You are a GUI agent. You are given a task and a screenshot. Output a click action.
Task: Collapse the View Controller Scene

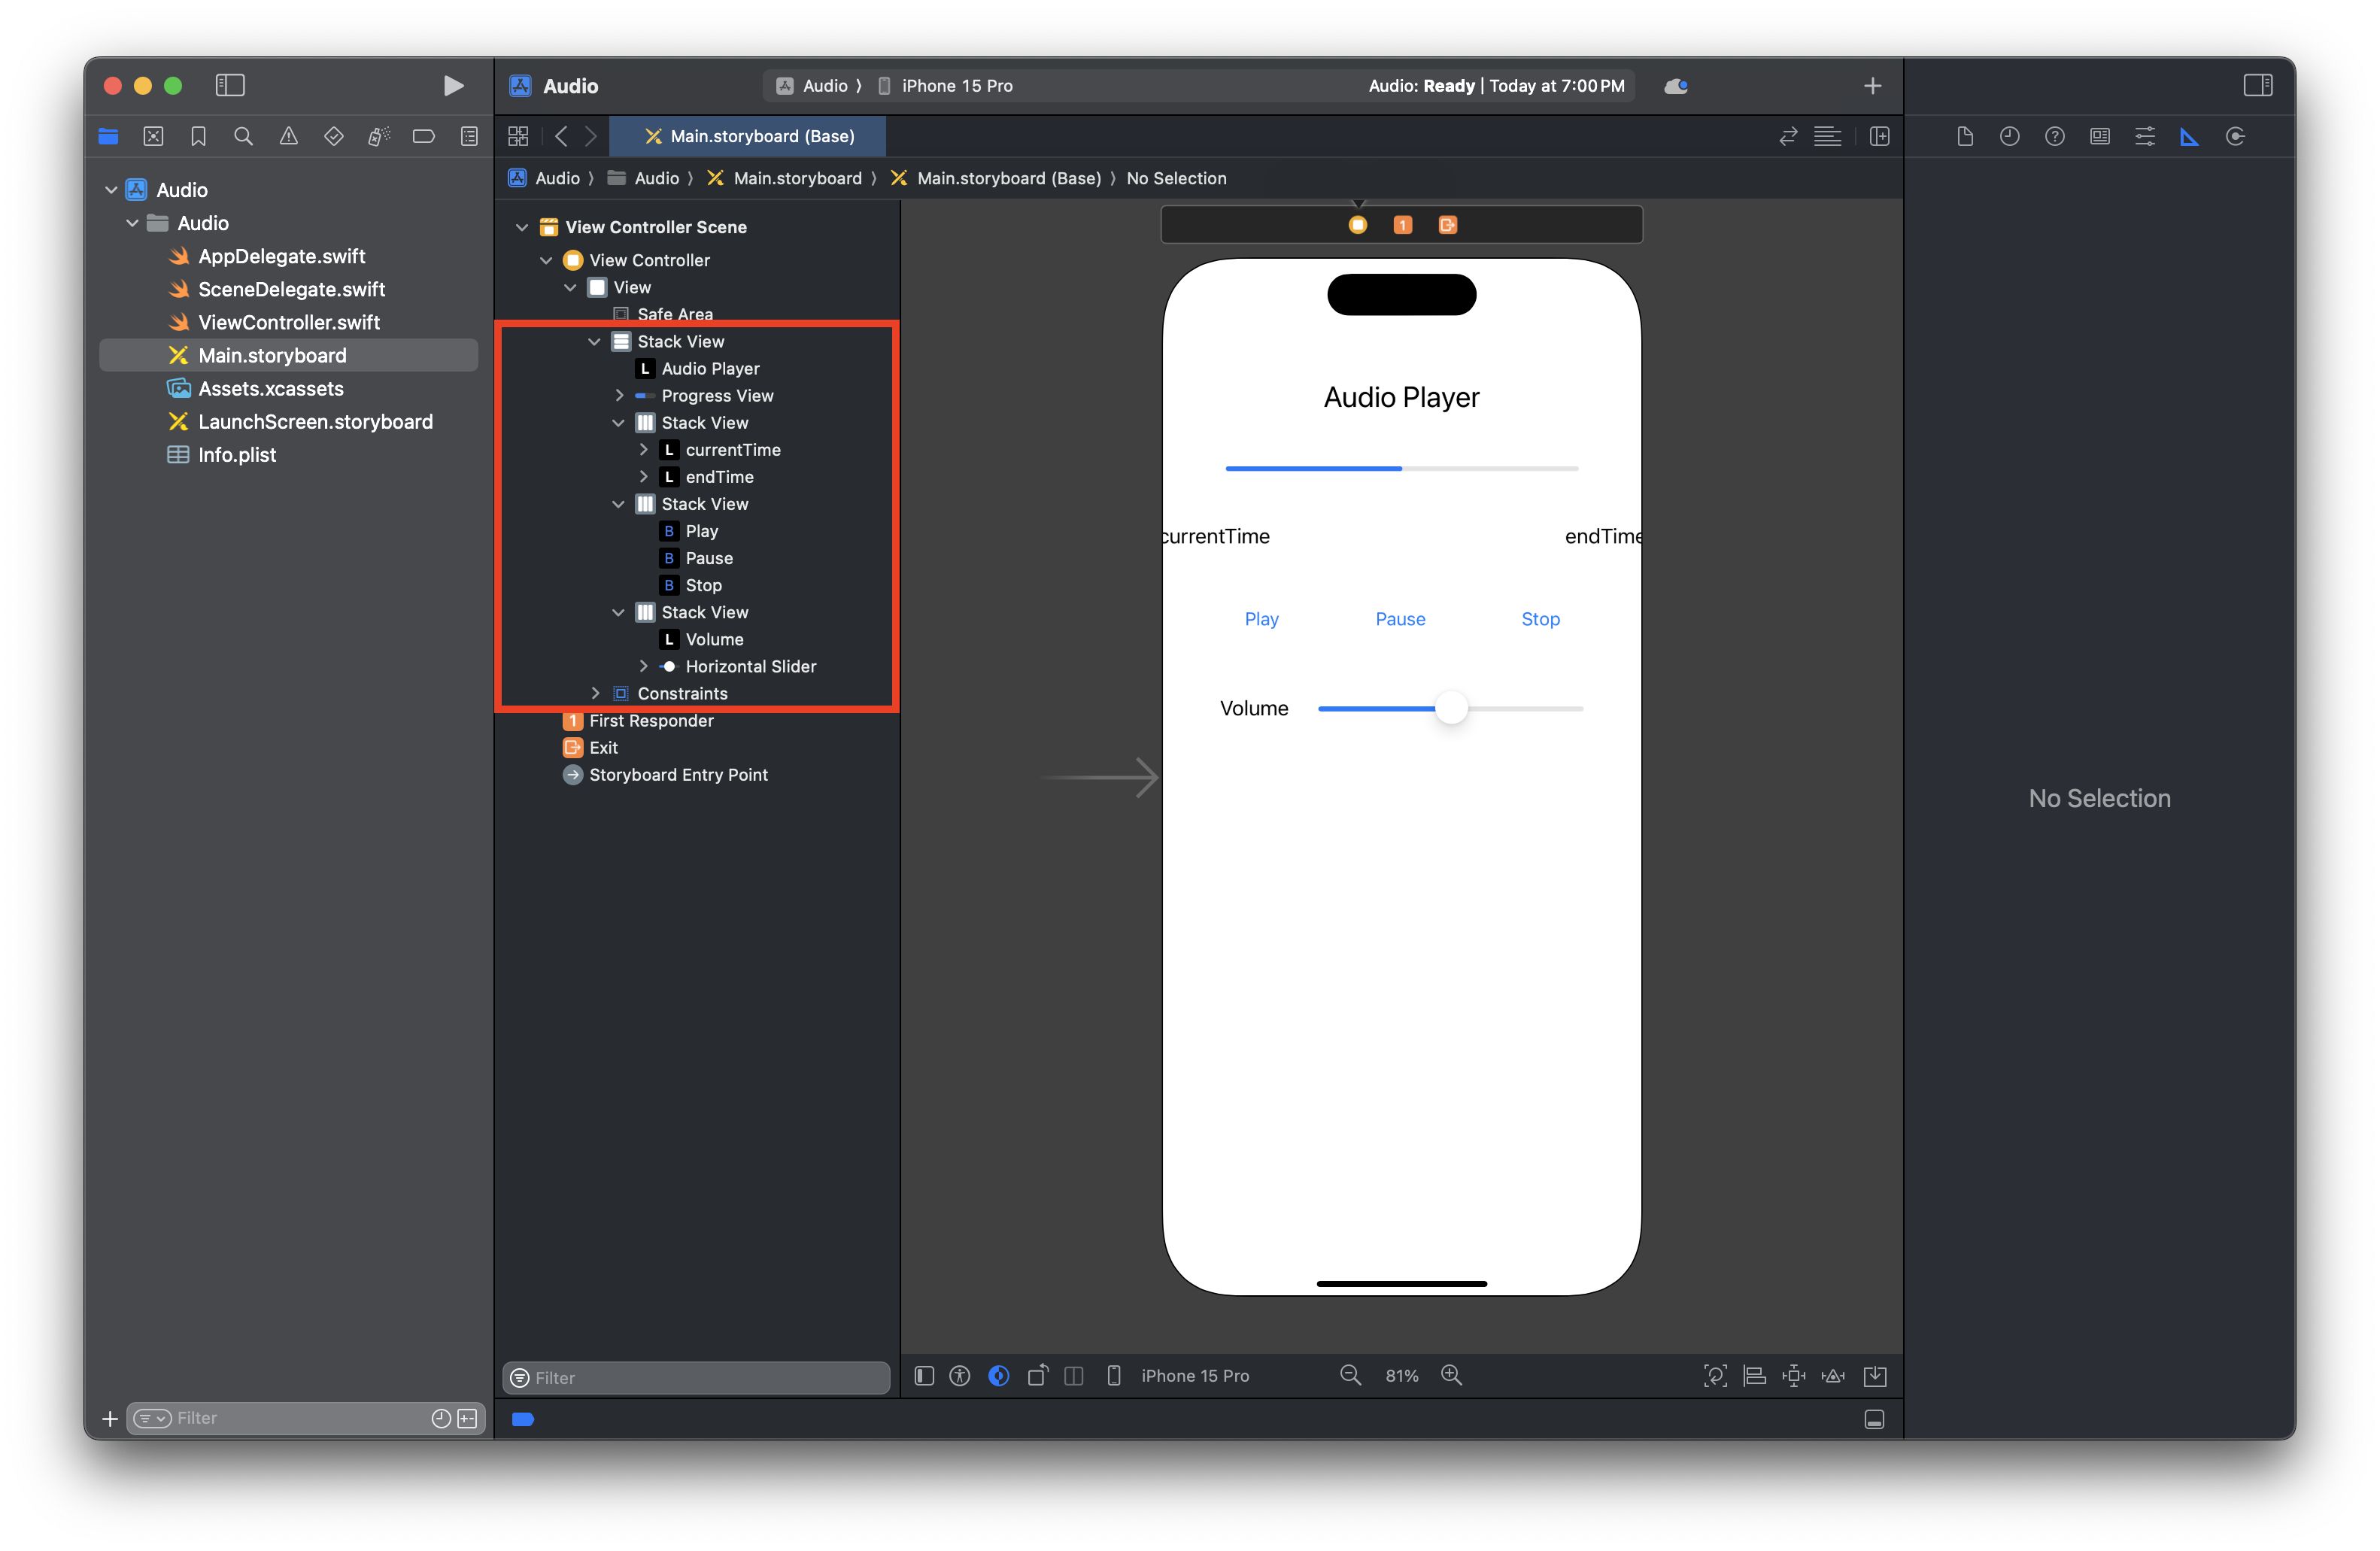click(521, 227)
